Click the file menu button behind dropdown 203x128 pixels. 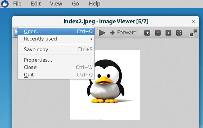[16, 33]
